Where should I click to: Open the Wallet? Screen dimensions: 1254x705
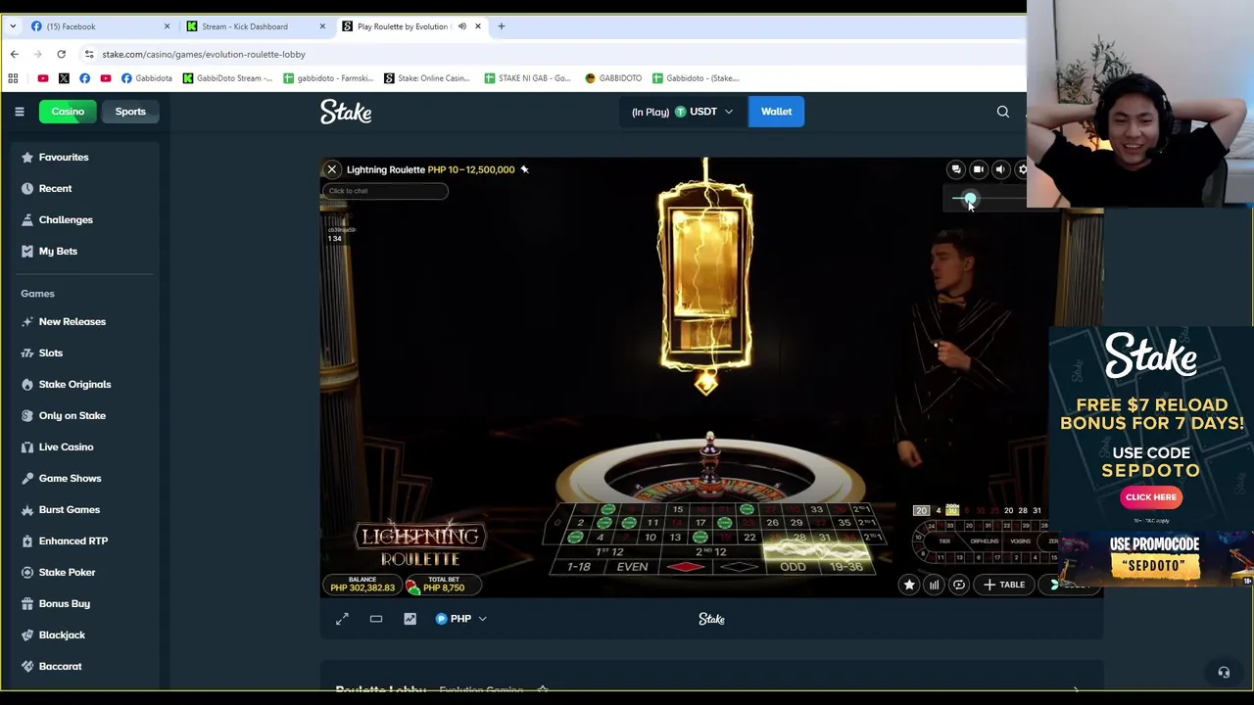point(776,112)
